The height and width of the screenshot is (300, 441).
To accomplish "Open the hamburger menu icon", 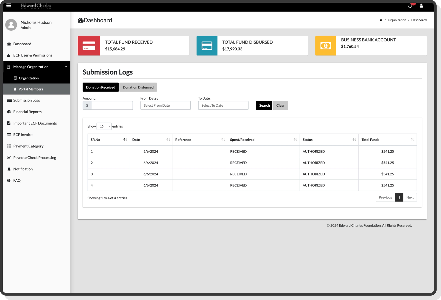I will click(9, 5).
